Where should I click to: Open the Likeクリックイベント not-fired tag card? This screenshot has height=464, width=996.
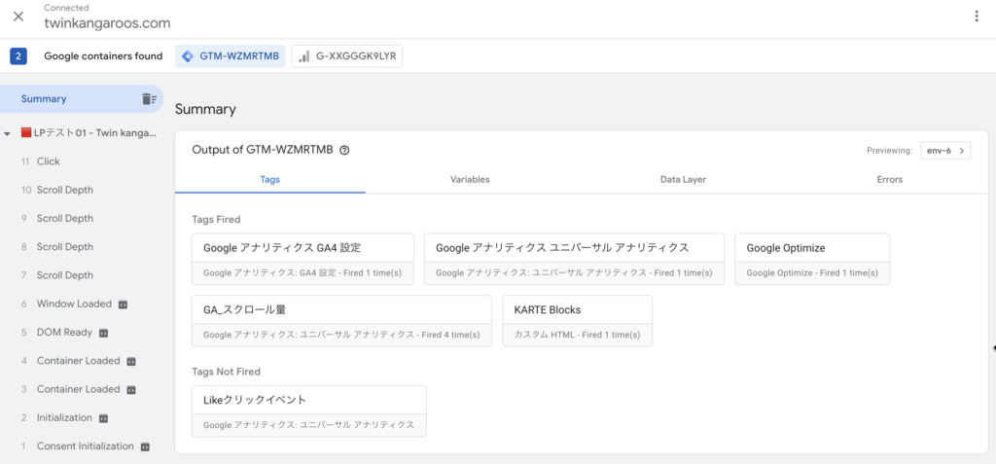point(308,411)
